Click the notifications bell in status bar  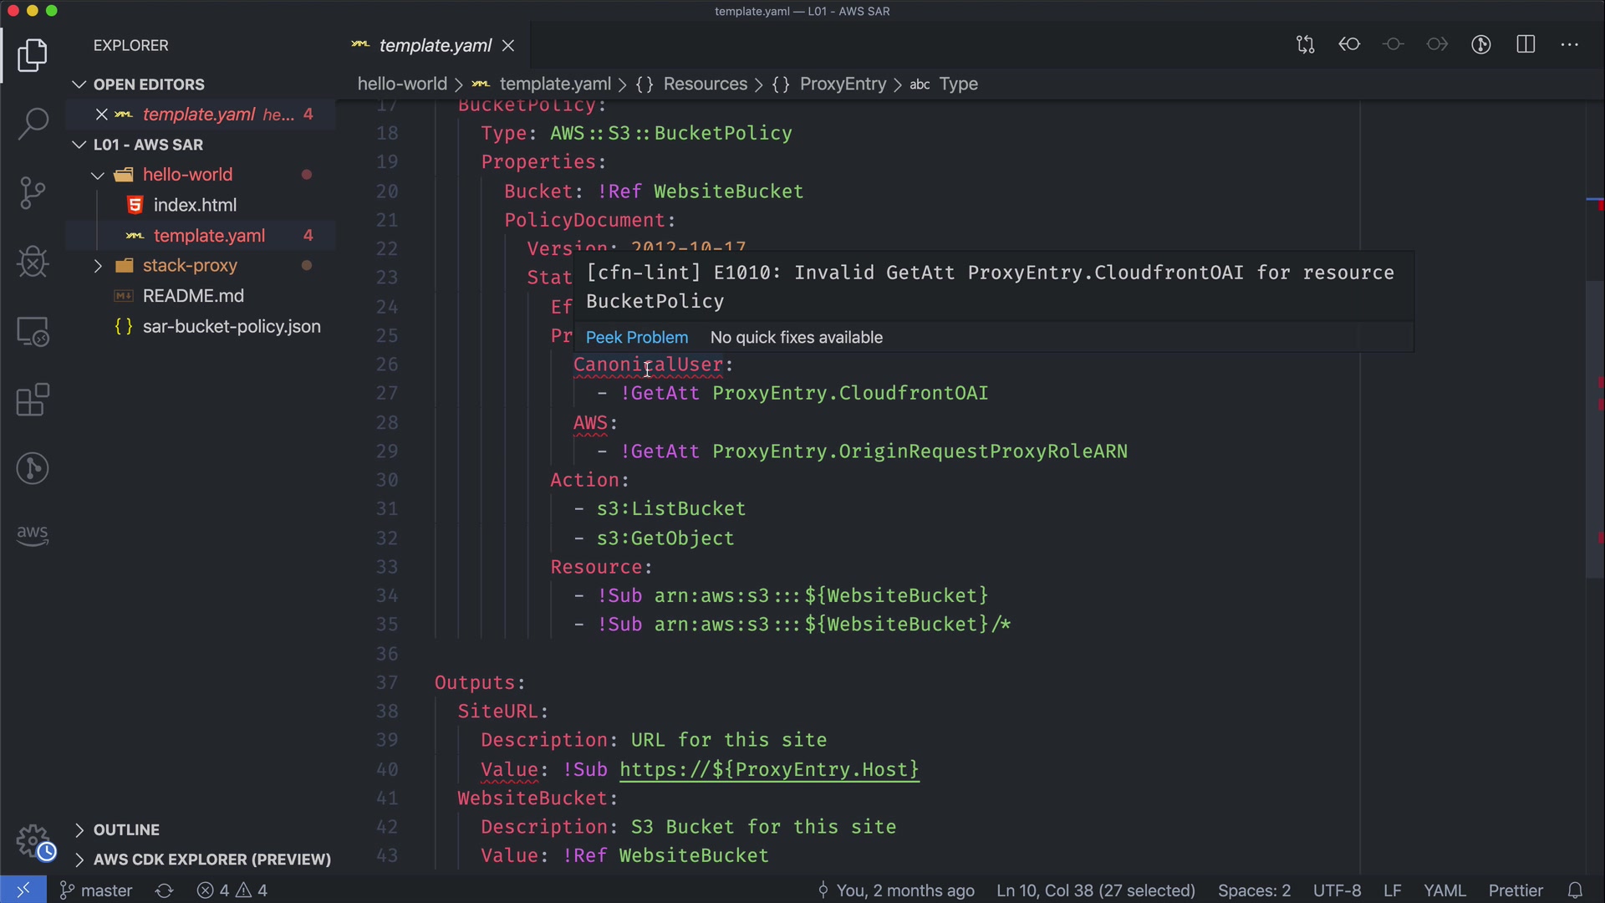tap(1575, 890)
